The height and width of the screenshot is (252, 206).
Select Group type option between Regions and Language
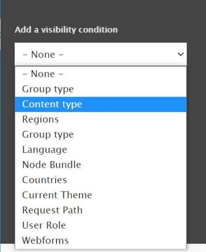pyautogui.click(x=101, y=135)
